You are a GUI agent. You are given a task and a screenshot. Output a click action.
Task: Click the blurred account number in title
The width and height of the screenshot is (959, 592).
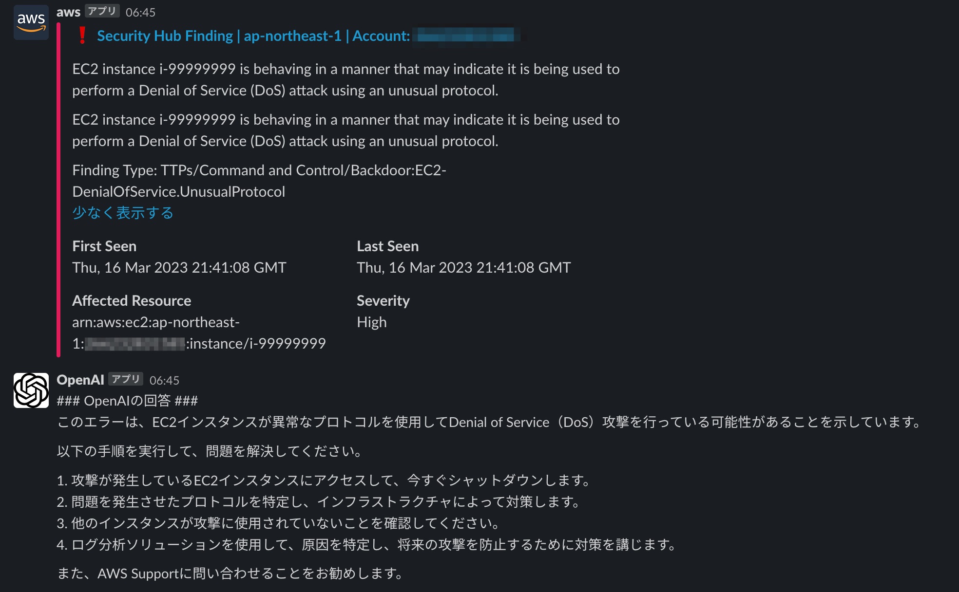click(466, 36)
